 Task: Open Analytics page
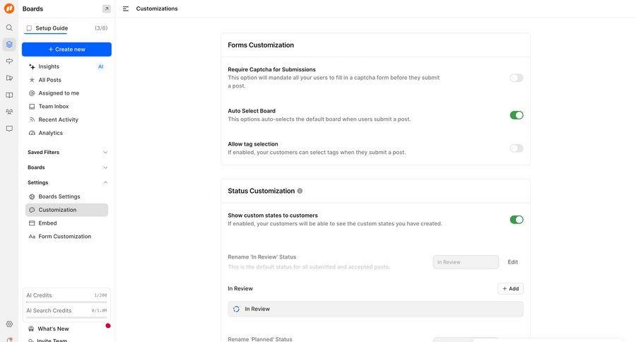tap(66, 133)
